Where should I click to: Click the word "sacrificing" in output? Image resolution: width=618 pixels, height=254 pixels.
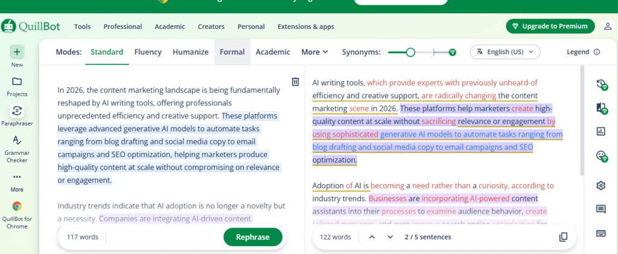438,122
